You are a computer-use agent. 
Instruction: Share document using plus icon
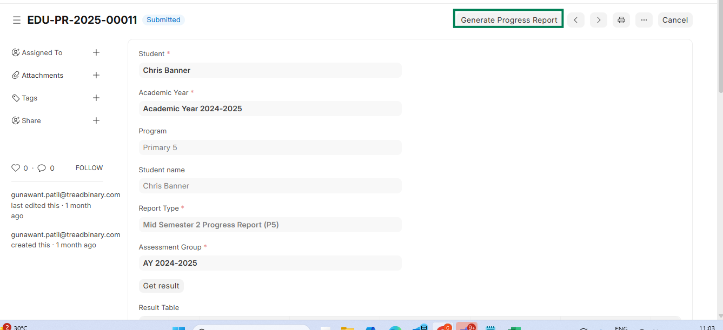(x=96, y=120)
